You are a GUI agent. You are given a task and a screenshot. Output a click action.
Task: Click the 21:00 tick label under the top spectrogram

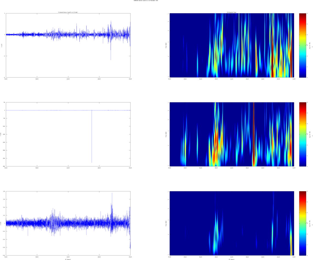click(278, 79)
